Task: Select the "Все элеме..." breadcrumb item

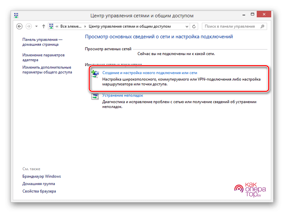Action: click(x=71, y=26)
